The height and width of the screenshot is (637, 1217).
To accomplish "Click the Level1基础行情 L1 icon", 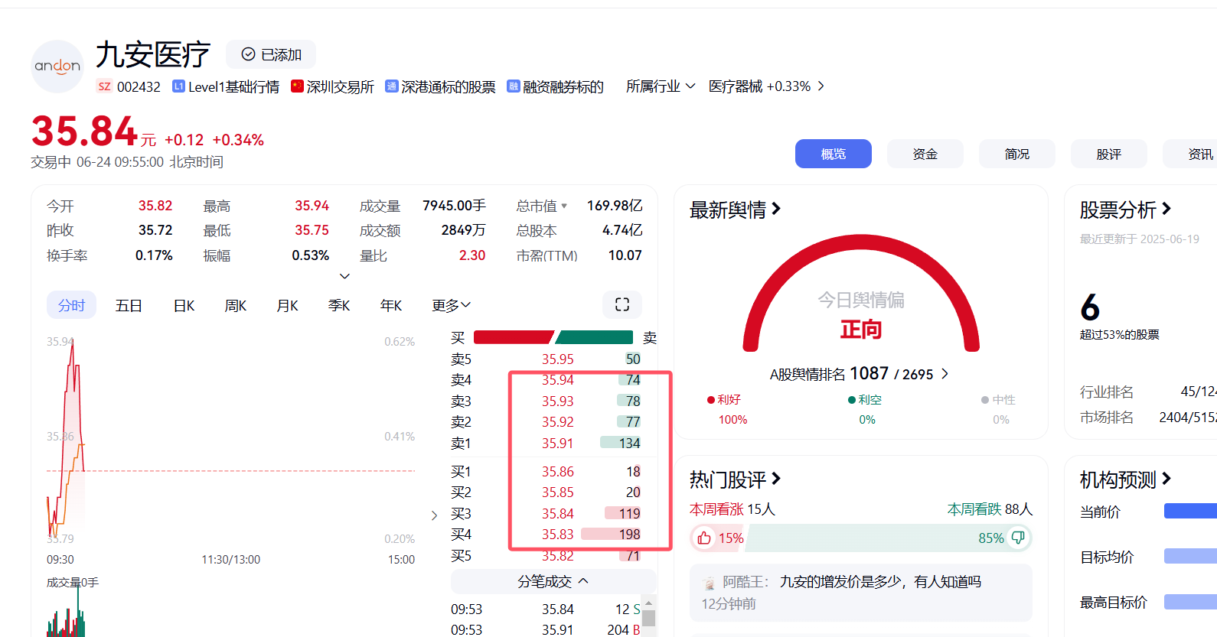I will (178, 86).
